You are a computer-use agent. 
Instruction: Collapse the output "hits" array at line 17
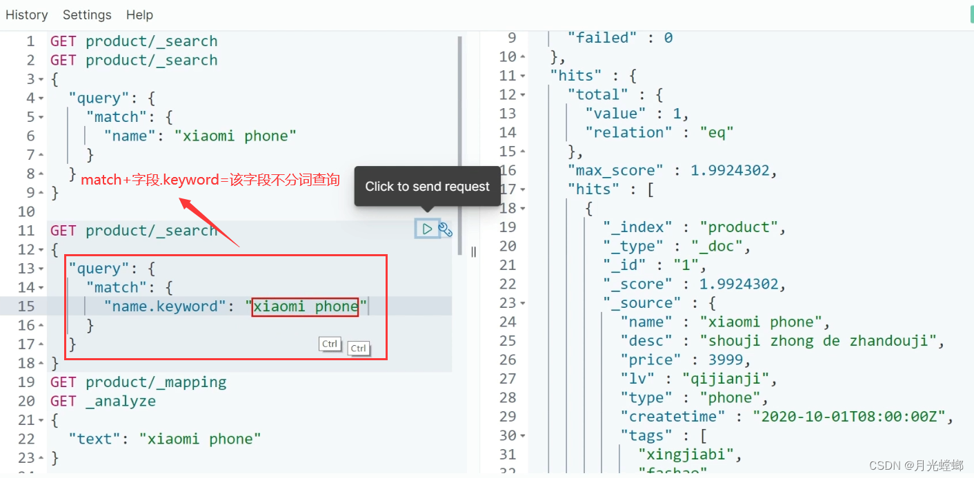click(x=522, y=189)
